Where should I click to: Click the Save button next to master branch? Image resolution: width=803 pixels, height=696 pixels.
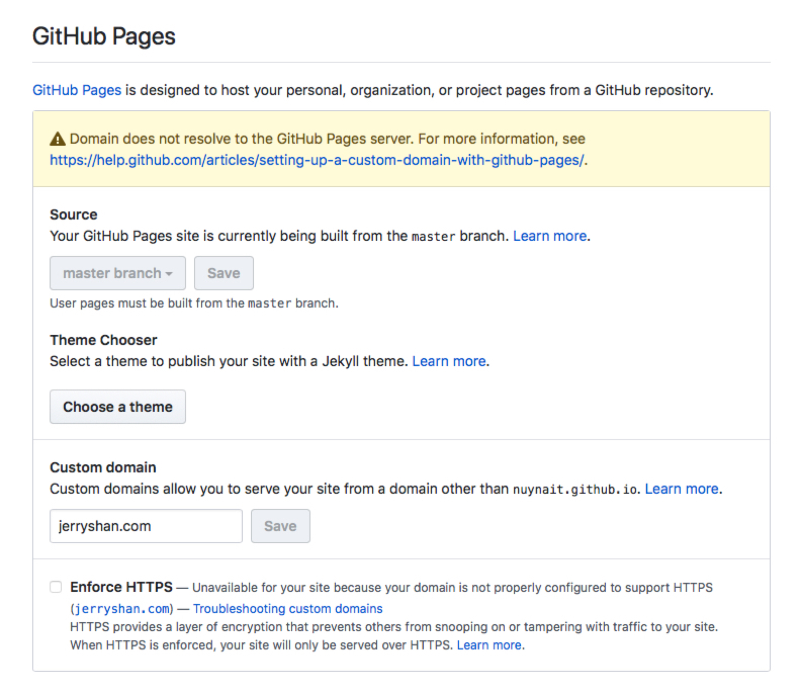(224, 273)
